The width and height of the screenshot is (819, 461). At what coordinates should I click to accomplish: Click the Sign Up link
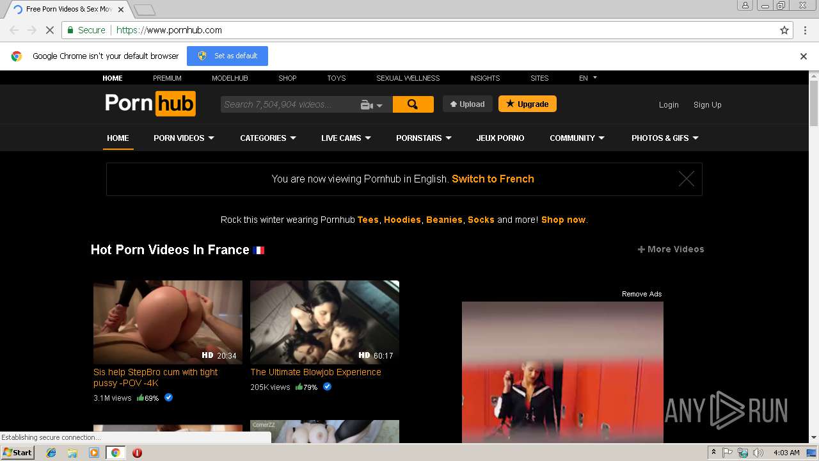(707, 105)
